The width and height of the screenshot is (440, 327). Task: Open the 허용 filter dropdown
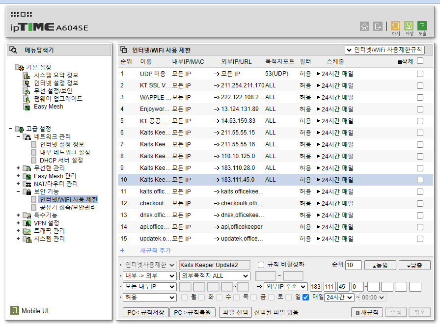tap(150, 297)
